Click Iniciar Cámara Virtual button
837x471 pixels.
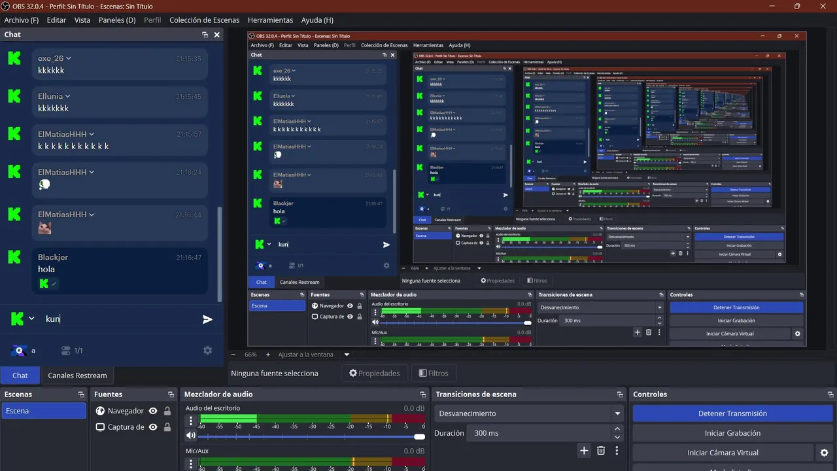[x=723, y=453]
